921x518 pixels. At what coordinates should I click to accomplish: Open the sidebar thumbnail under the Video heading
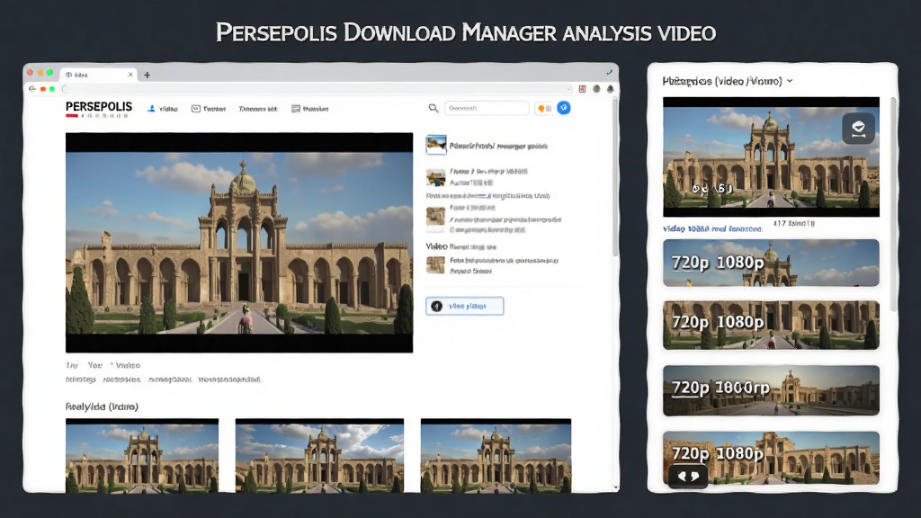435,265
